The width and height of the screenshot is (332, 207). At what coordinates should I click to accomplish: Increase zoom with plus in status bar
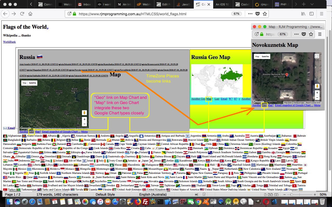pyautogui.click(x=315, y=195)
